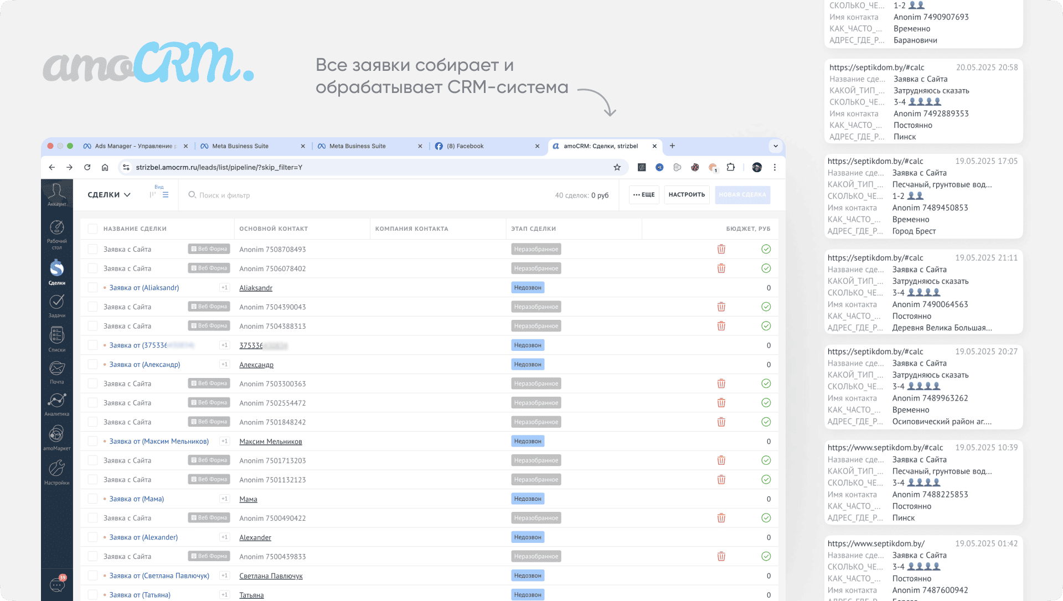Viewport: 1063px width, 601px height.
Task: Open the ЕЩЕ more options menu
Action: (644, 195)
